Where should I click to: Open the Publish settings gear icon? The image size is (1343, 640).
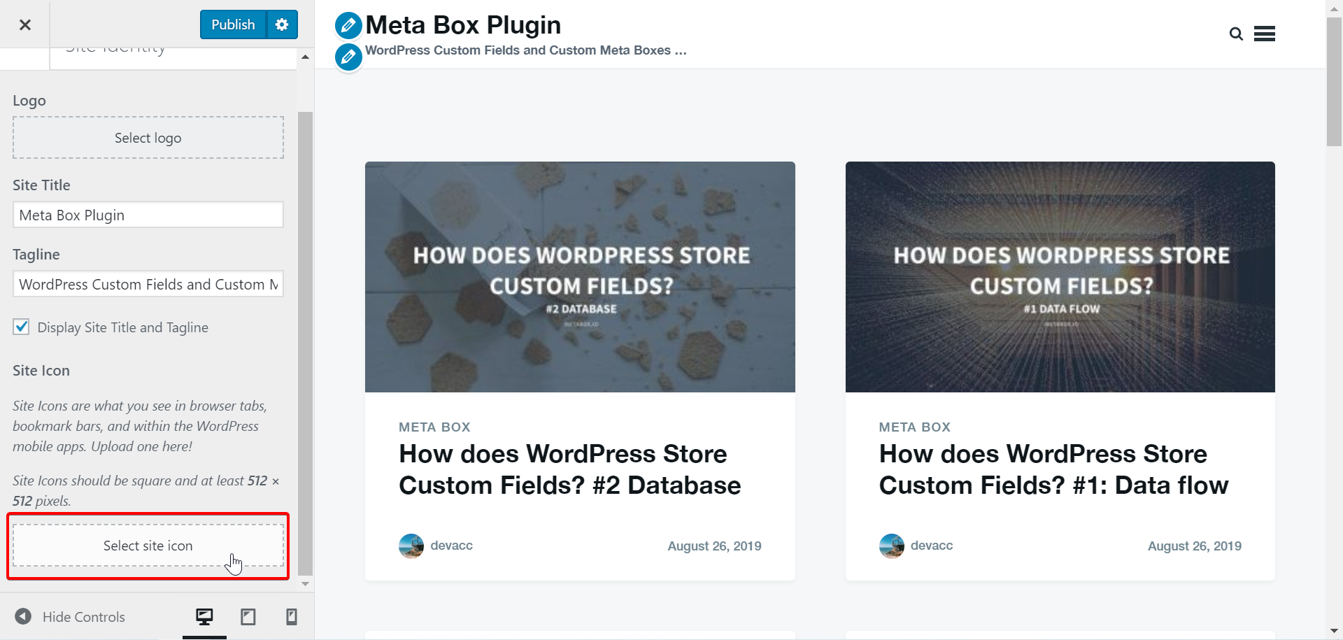(x=281, y=24)
